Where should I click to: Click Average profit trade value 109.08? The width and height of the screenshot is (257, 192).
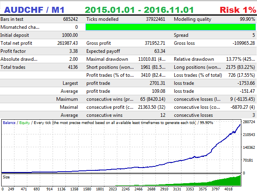[x=159, y=91]
